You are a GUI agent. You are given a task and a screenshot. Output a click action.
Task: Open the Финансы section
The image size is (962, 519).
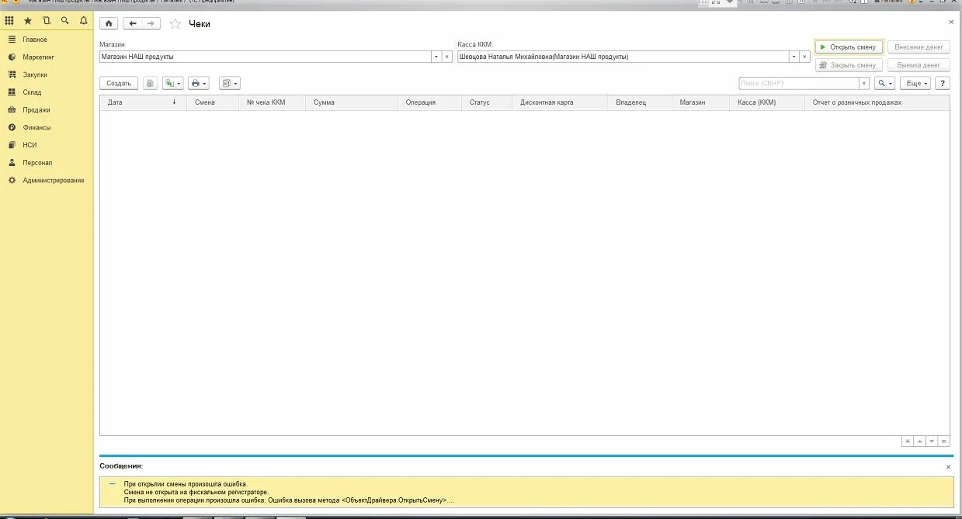tap(36, 127)
